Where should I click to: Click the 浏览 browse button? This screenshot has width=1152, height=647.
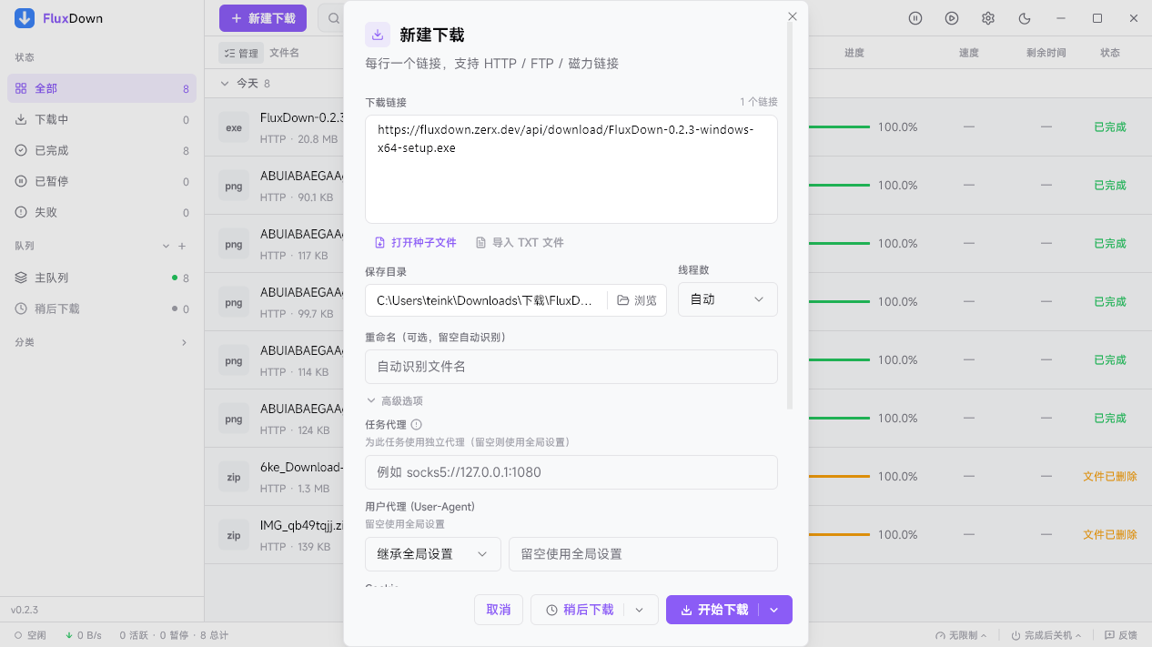click(637, 300)
